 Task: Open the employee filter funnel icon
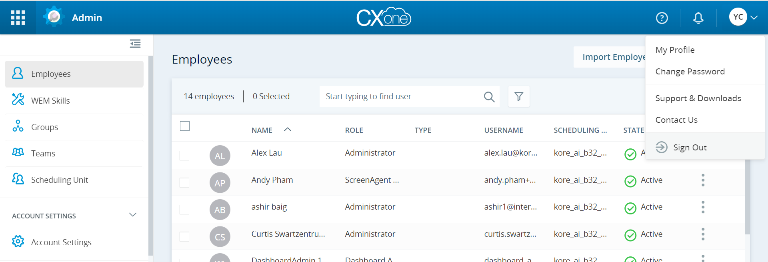[x=519, y=96]
